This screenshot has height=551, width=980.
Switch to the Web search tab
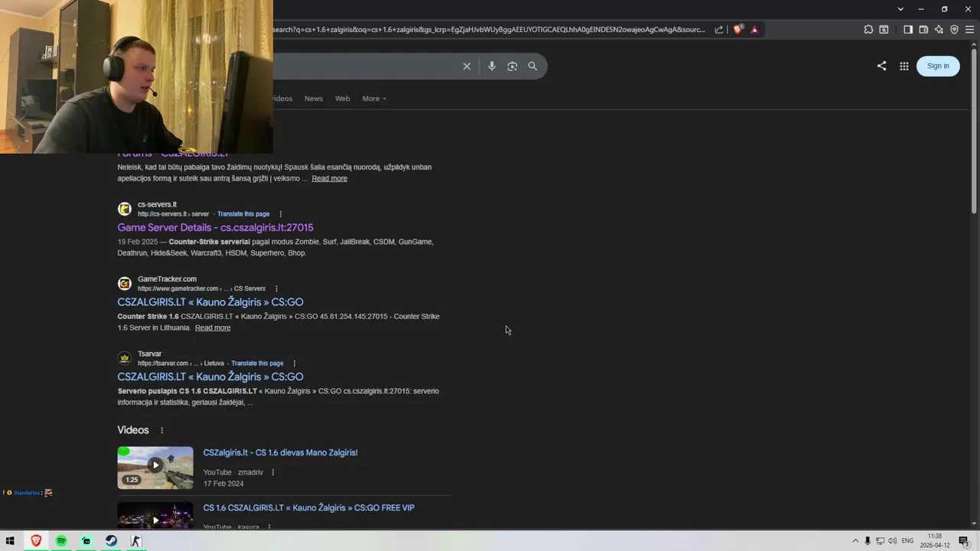tap(342, 99)
